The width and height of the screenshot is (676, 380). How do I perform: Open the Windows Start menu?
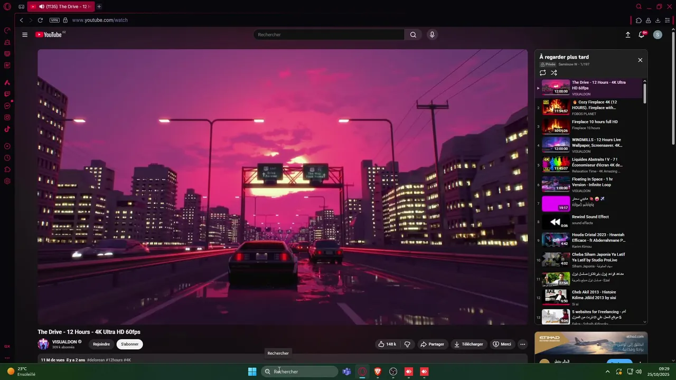[x=252, y=372]
